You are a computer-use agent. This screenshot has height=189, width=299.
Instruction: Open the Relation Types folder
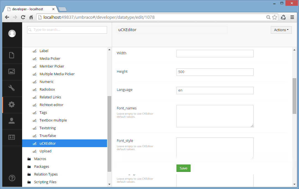[46, 174]
